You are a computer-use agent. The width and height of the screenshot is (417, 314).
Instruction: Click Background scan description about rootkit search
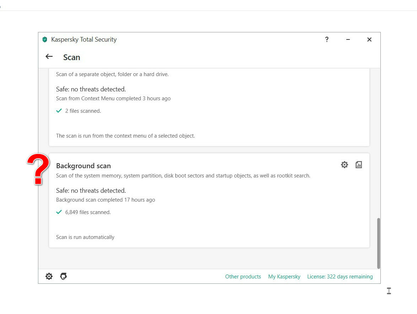click(x=183, y=176)
